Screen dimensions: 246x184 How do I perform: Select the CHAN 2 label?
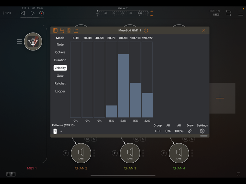pyautogui.click(x=81, y=168)
